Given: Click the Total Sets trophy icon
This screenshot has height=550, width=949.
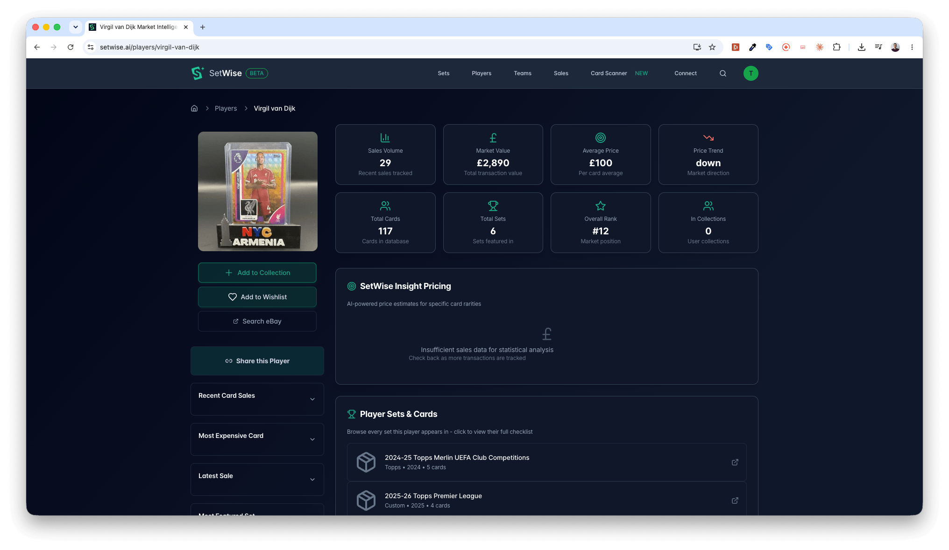Looking at the screenshot, I should (493, 206).
